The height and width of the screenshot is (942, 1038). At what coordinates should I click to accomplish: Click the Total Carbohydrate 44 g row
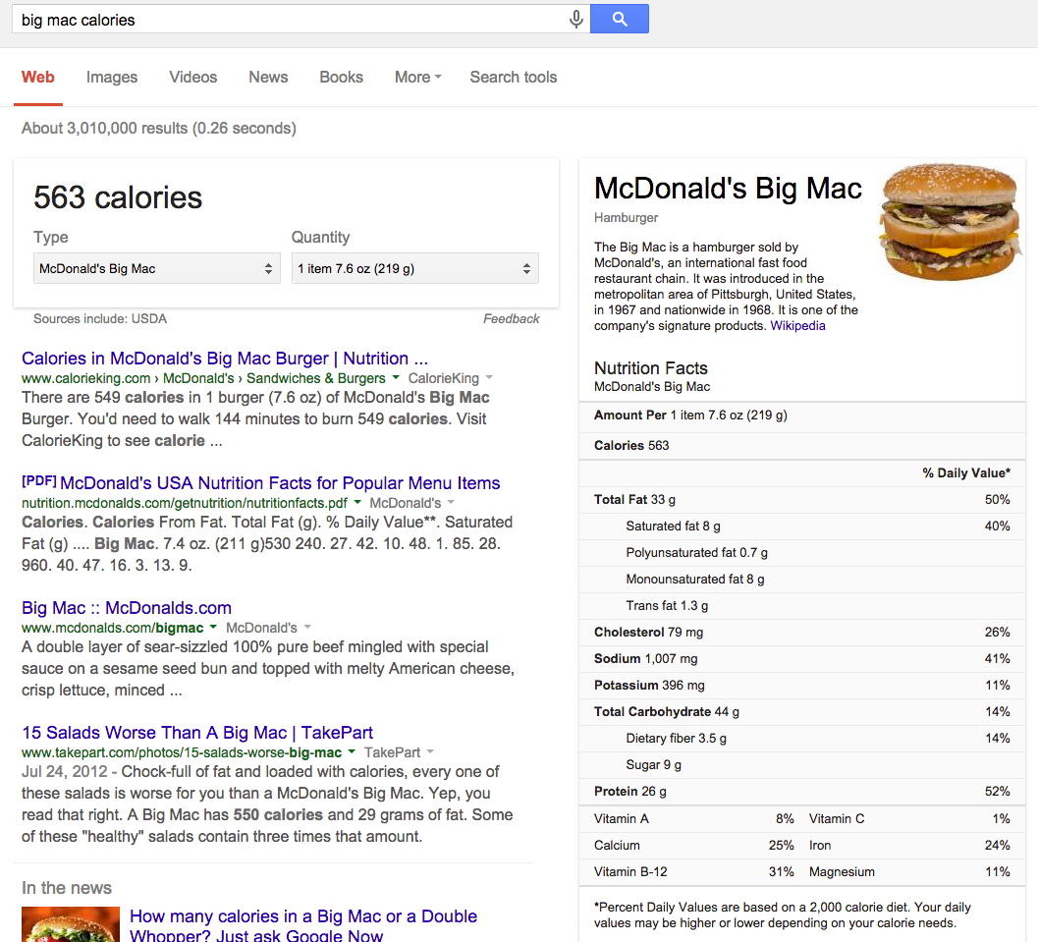point(801,711)
